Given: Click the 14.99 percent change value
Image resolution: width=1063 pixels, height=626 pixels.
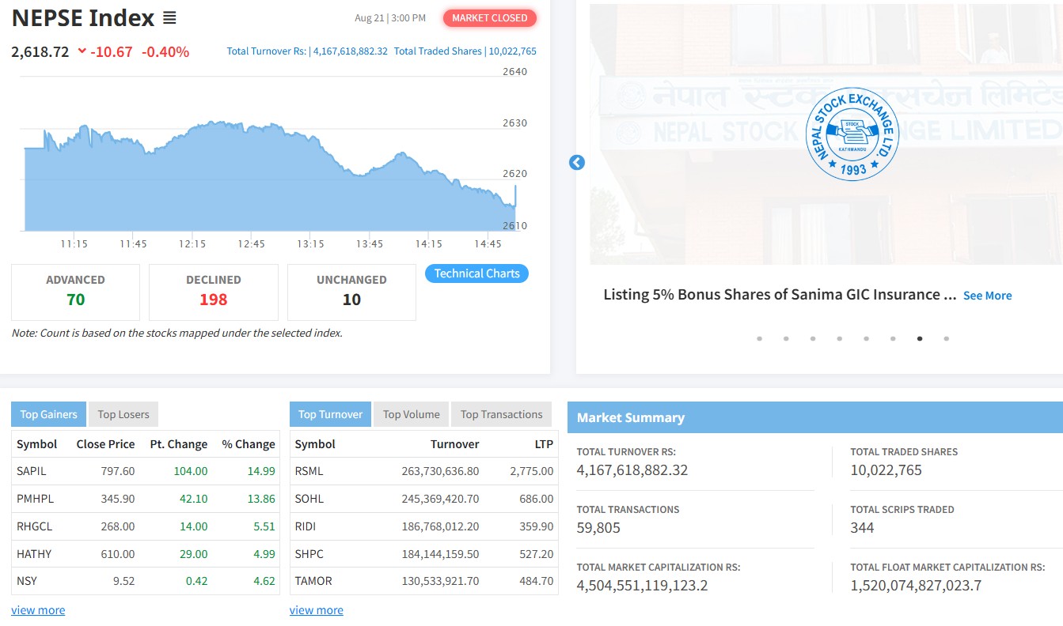Looking at the screenshot, I should [x=260, y=471].
